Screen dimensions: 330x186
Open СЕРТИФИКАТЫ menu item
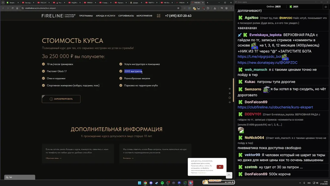pos(126,16)
